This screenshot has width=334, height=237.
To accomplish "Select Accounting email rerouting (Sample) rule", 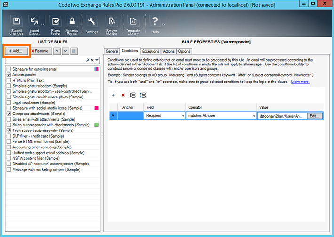I will pyautogui.click(x=42, y=147).
